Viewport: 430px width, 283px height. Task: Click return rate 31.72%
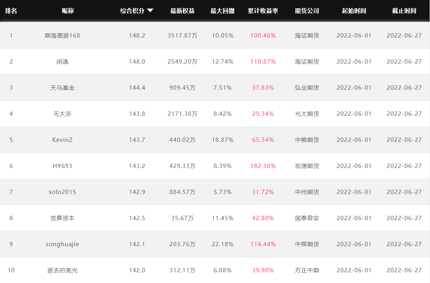pos(263,192)
